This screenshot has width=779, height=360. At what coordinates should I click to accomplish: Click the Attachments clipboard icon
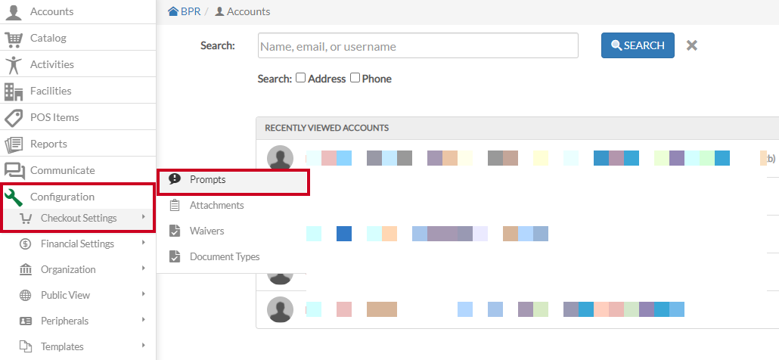175,205
